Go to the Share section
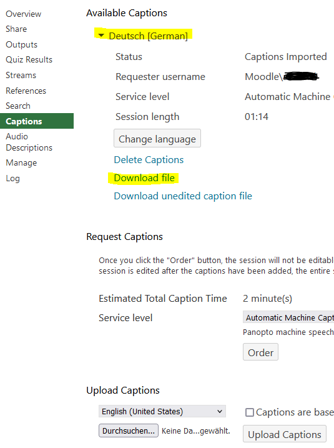 point(16,29)
